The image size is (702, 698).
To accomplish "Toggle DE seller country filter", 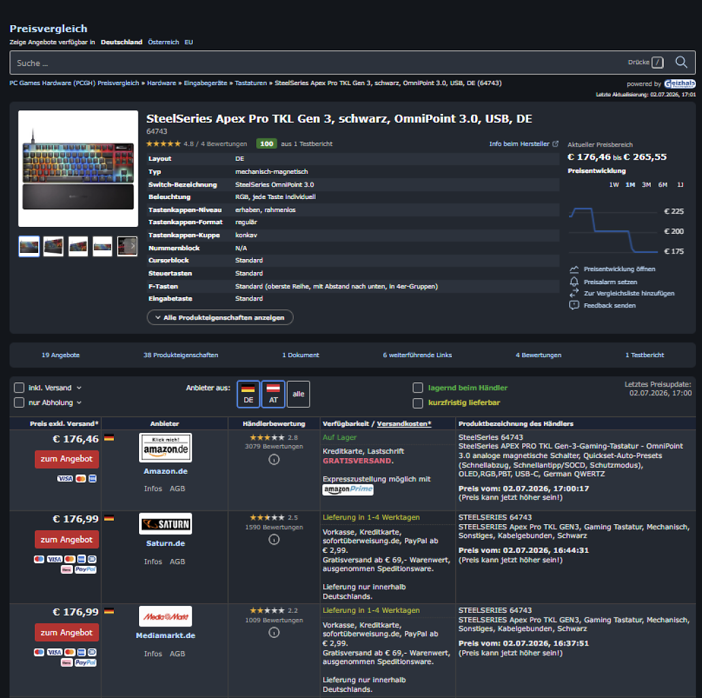I will pyautogui.click(x=248, y=394).
